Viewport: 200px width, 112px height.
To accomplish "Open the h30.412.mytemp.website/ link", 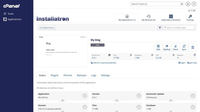I will (x=104, y=63).
